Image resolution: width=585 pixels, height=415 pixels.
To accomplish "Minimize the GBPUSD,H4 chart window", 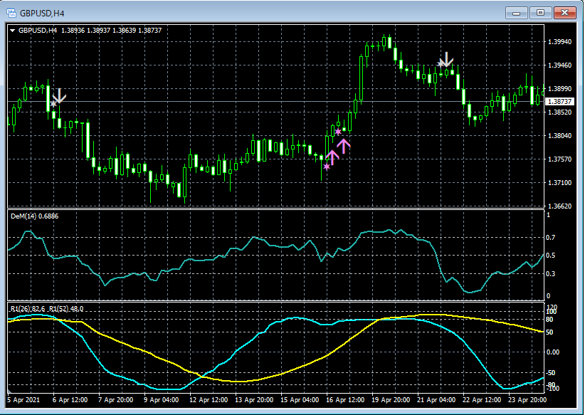I will tap(517, 13).
